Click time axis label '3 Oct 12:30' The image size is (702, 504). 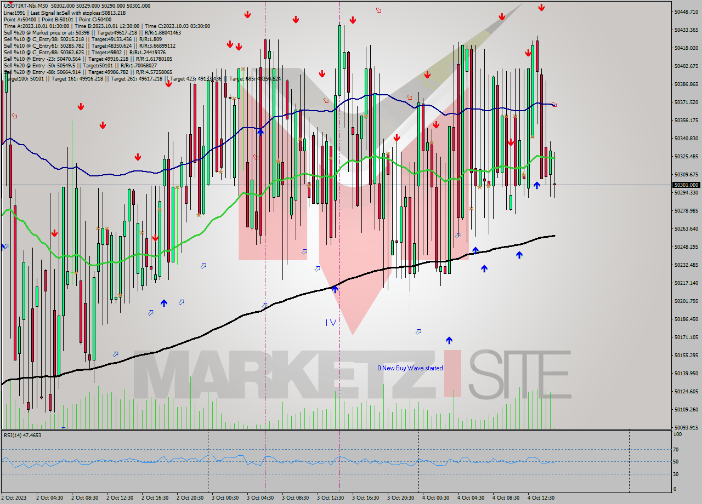(330, 498)
